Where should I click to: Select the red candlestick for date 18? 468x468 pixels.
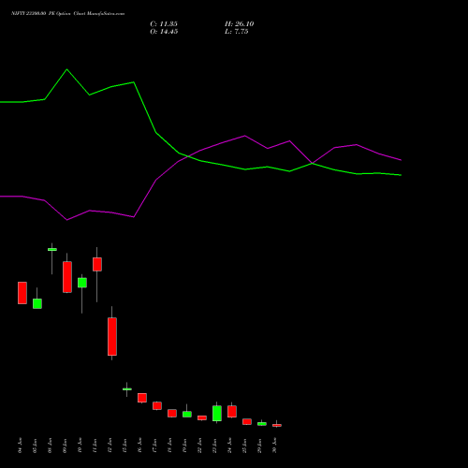click(172, 413)
